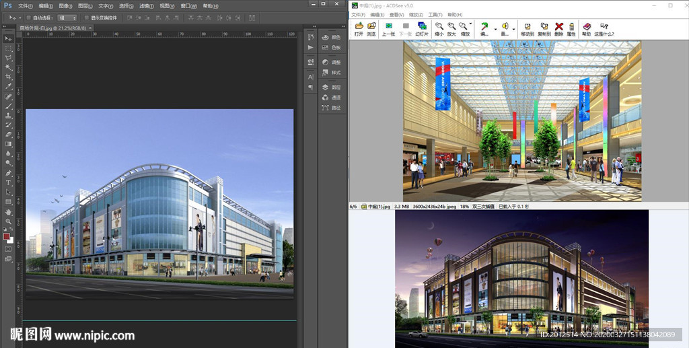Select the Hand tool in Photoshop
This screenshot has height=348, width=689.
[9, 211]
